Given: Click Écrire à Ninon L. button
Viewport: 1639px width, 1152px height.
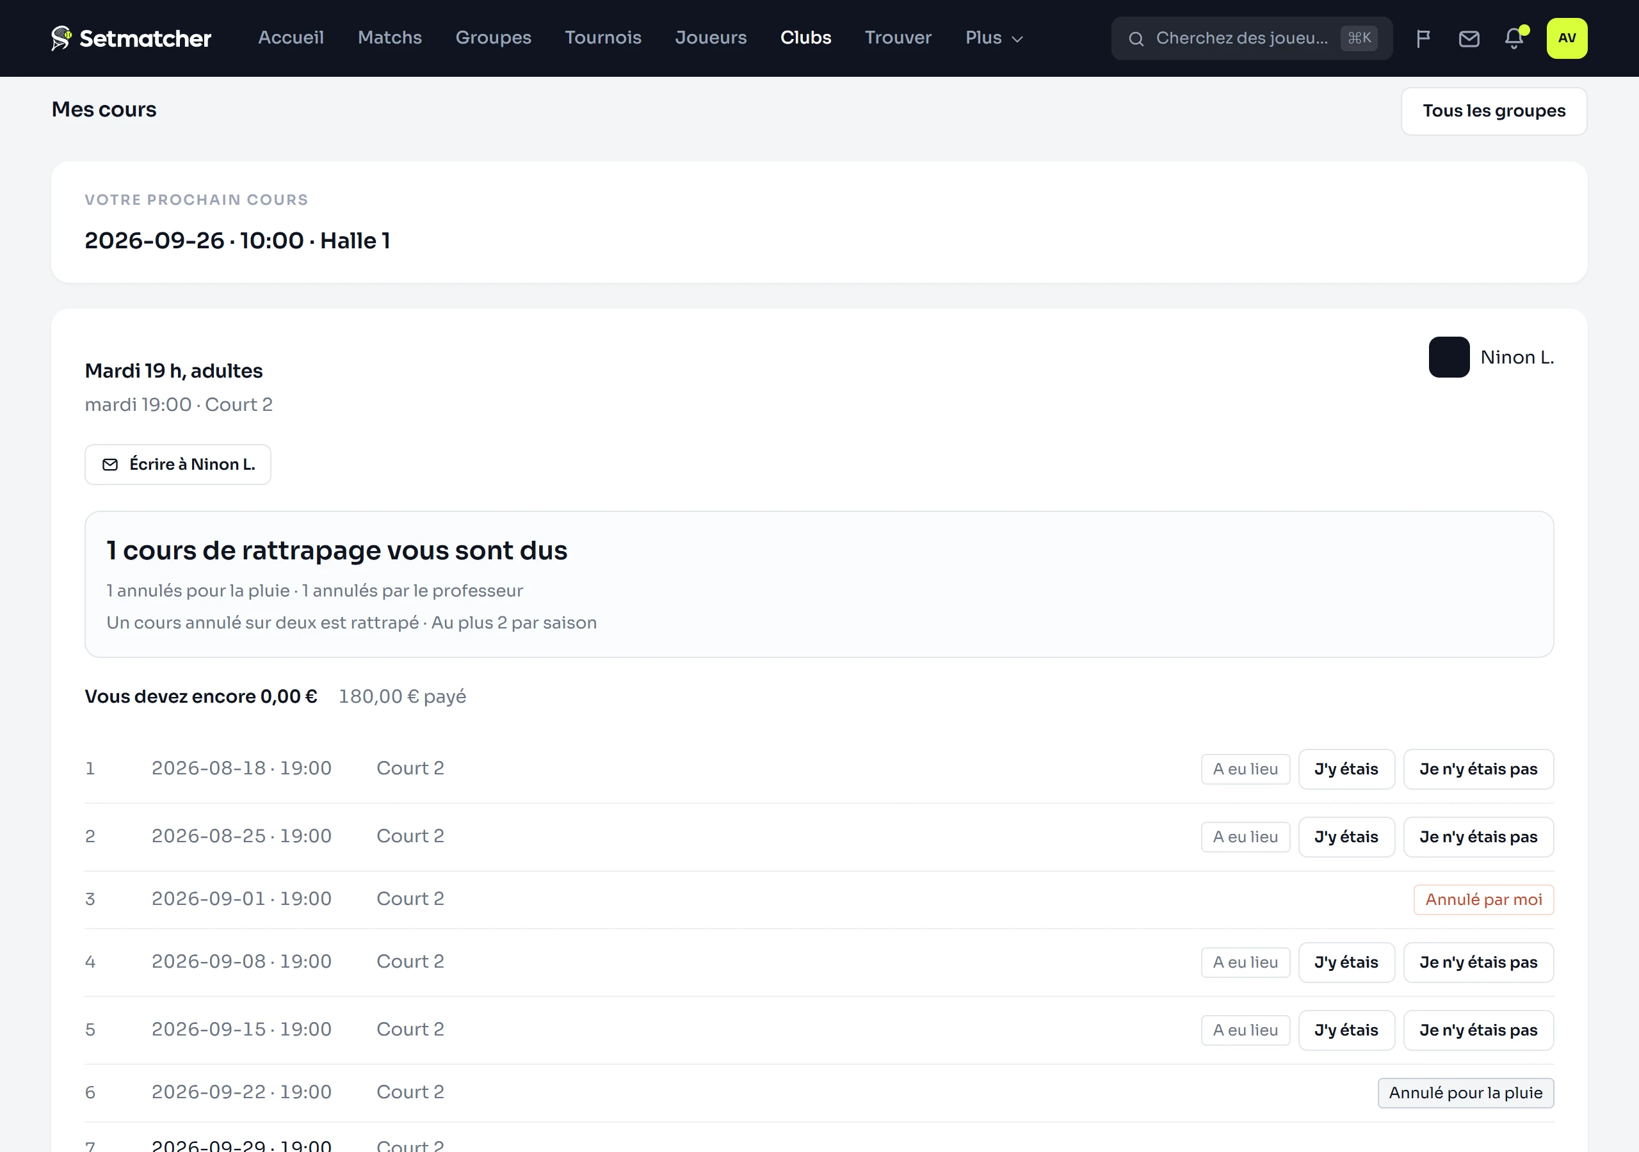Looking at the screenshot, I should [178, 465].
